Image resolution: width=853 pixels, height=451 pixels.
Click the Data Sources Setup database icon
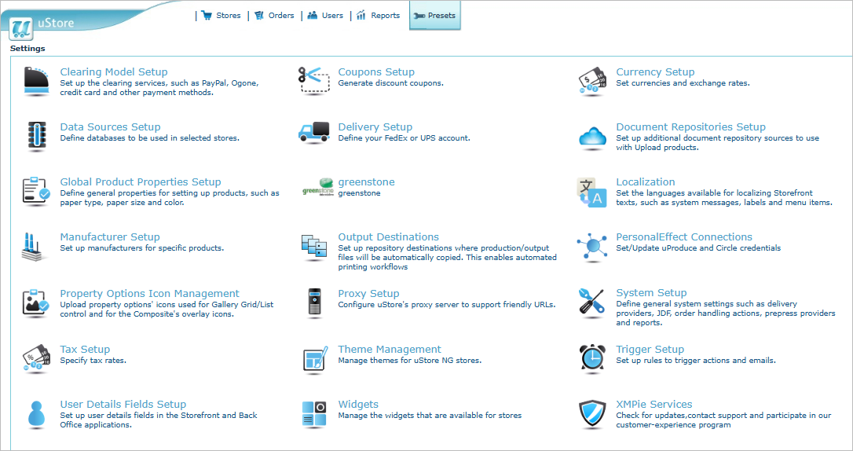[36, 136]
